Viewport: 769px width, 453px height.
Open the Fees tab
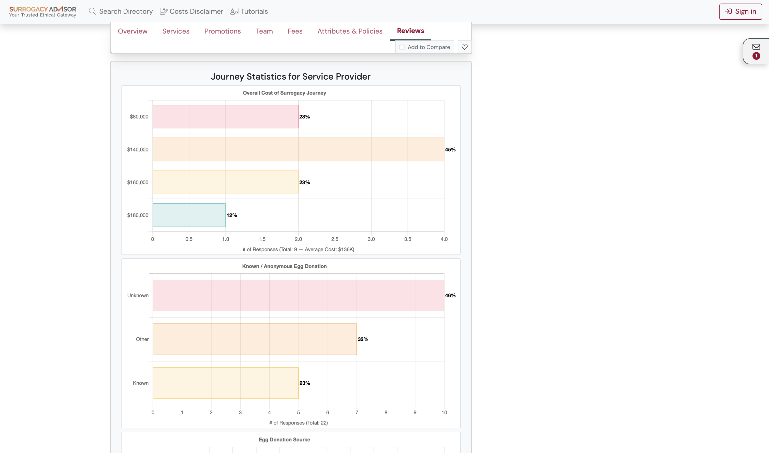click(x=295, y=31)
